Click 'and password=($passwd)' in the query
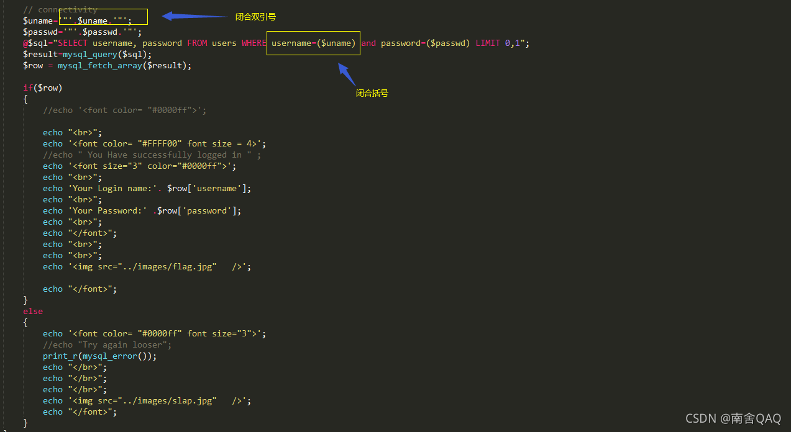The width and height of the screenshot is (791, 432). click(416, 43)
